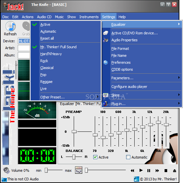This screenshot has height=183, width=183.
Task: Choose File Format in Settings menu
Action: click(x=142, y=49)
